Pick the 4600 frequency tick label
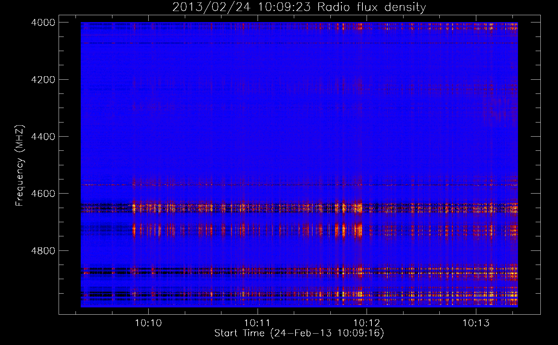Viewport: 558px width, 345px height. 43,194
